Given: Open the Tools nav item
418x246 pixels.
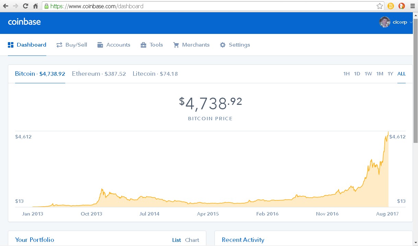Looking at the screenshot, I should [x=152, y=45].
